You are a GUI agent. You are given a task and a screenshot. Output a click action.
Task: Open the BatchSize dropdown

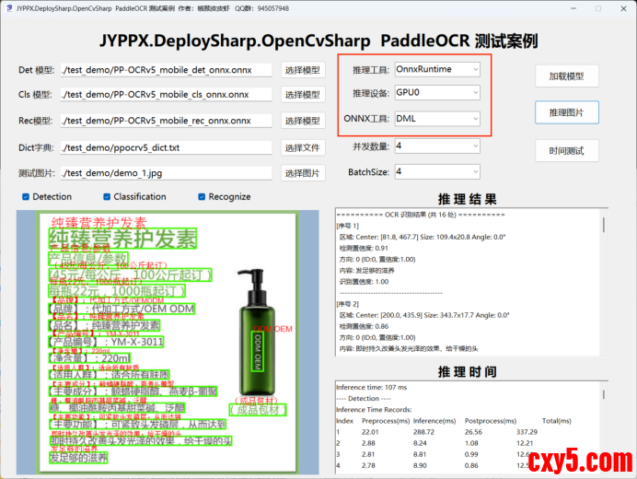coord(437,171)
